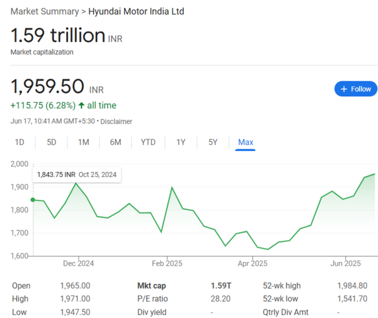
Task: Click the Apr 2025 axis label
Action: 253,263
